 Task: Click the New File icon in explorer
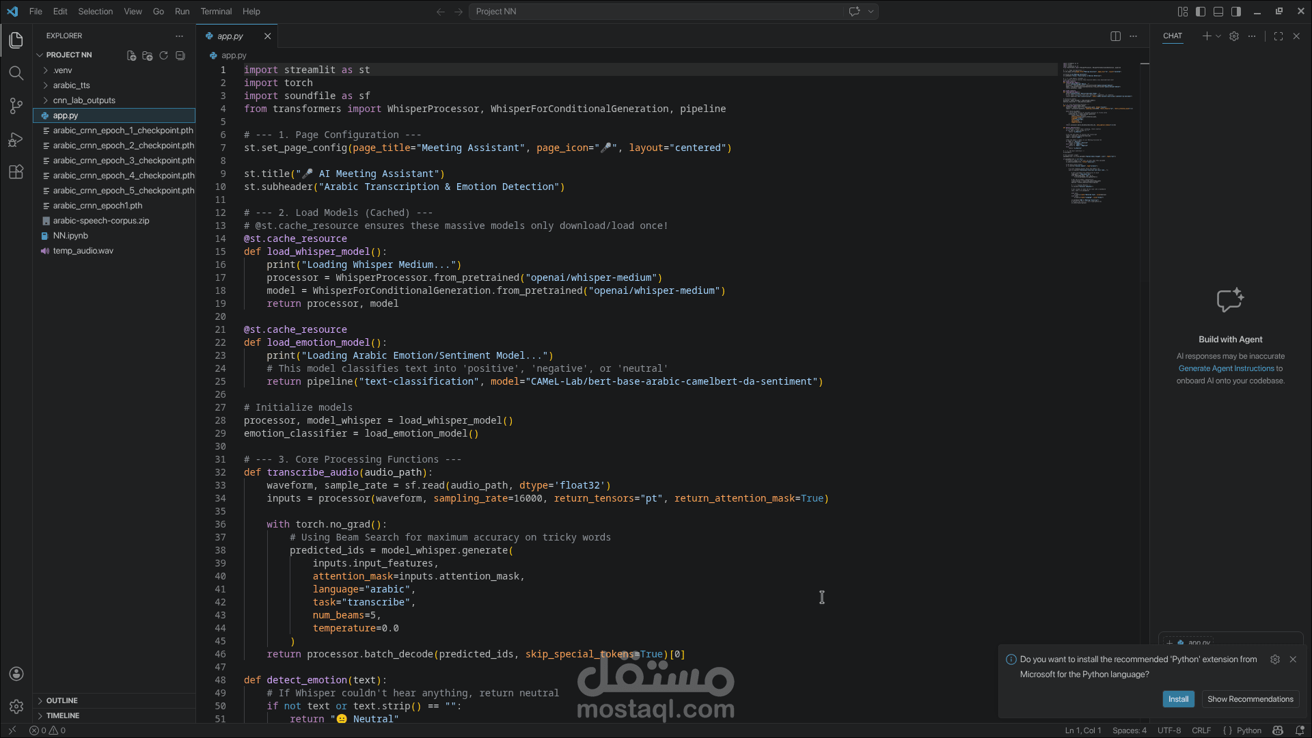coord(131,55)
